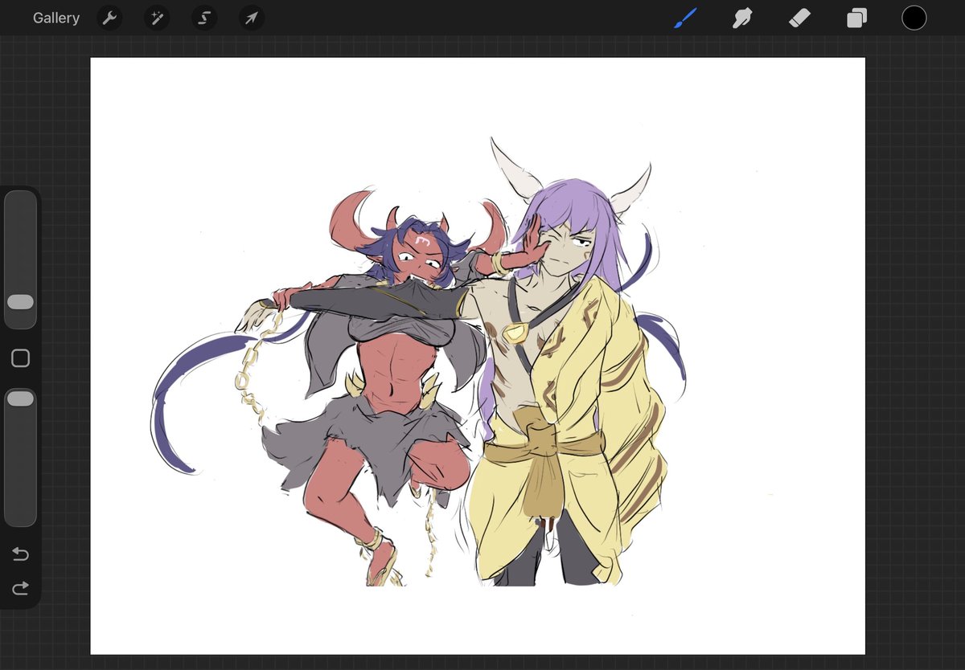Select the Brush paint tool
The image size is (965, 670).
[x=685, y=18]
